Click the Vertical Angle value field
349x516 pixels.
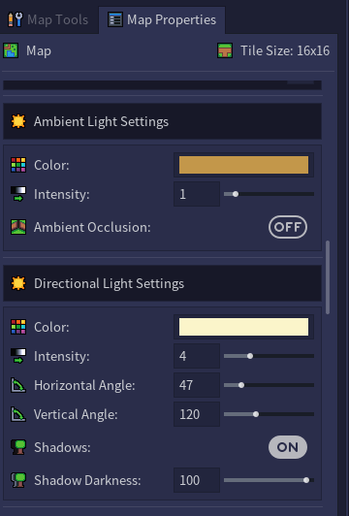(x=197, y=414)
